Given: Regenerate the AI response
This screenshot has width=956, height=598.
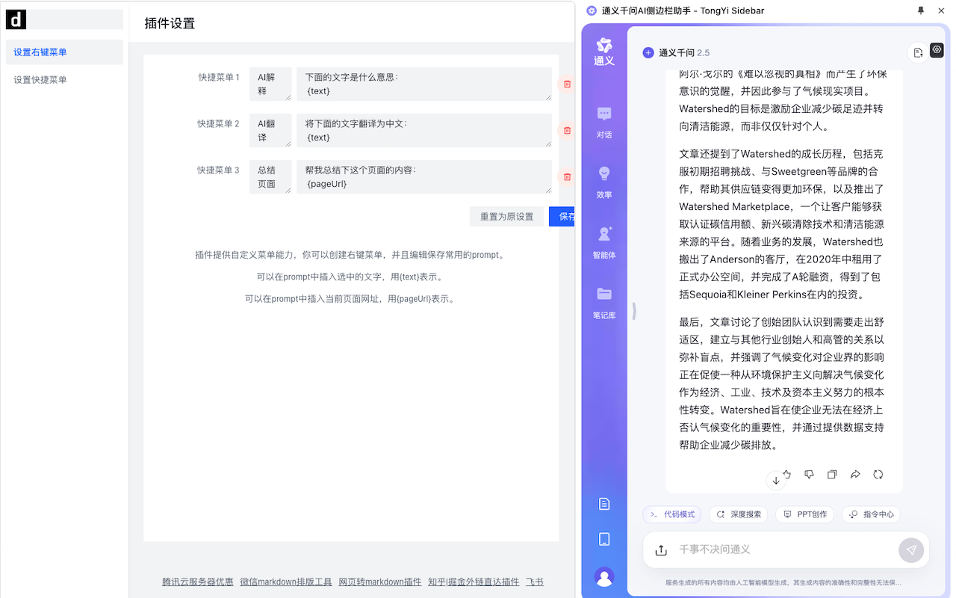Looking at the screenshot, I should pyautogui.click(x=878, y=474).
